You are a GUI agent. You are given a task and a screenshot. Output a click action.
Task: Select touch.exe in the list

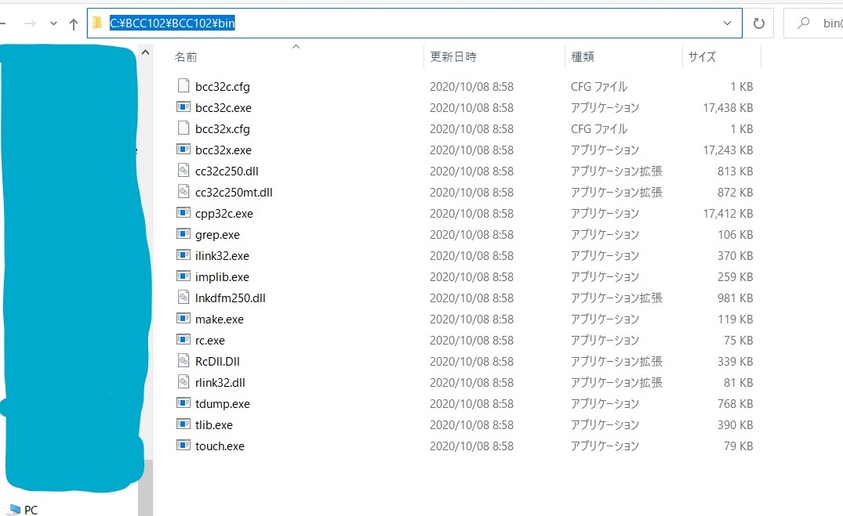(x=219, y=446)
